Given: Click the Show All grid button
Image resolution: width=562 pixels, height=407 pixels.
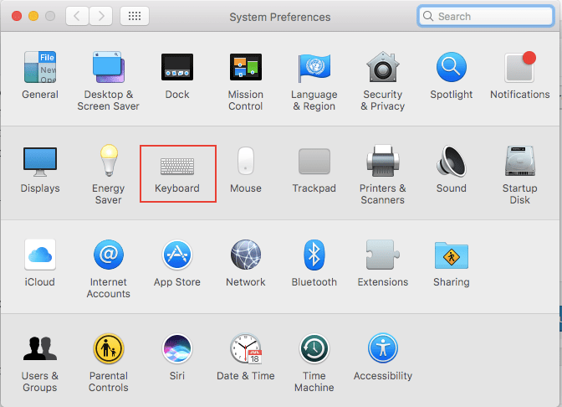Looking at the screenshot, I should point(135,16).
